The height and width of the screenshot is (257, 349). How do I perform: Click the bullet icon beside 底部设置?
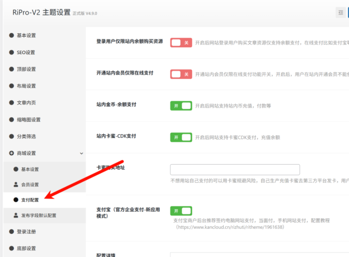coord(12,248)
